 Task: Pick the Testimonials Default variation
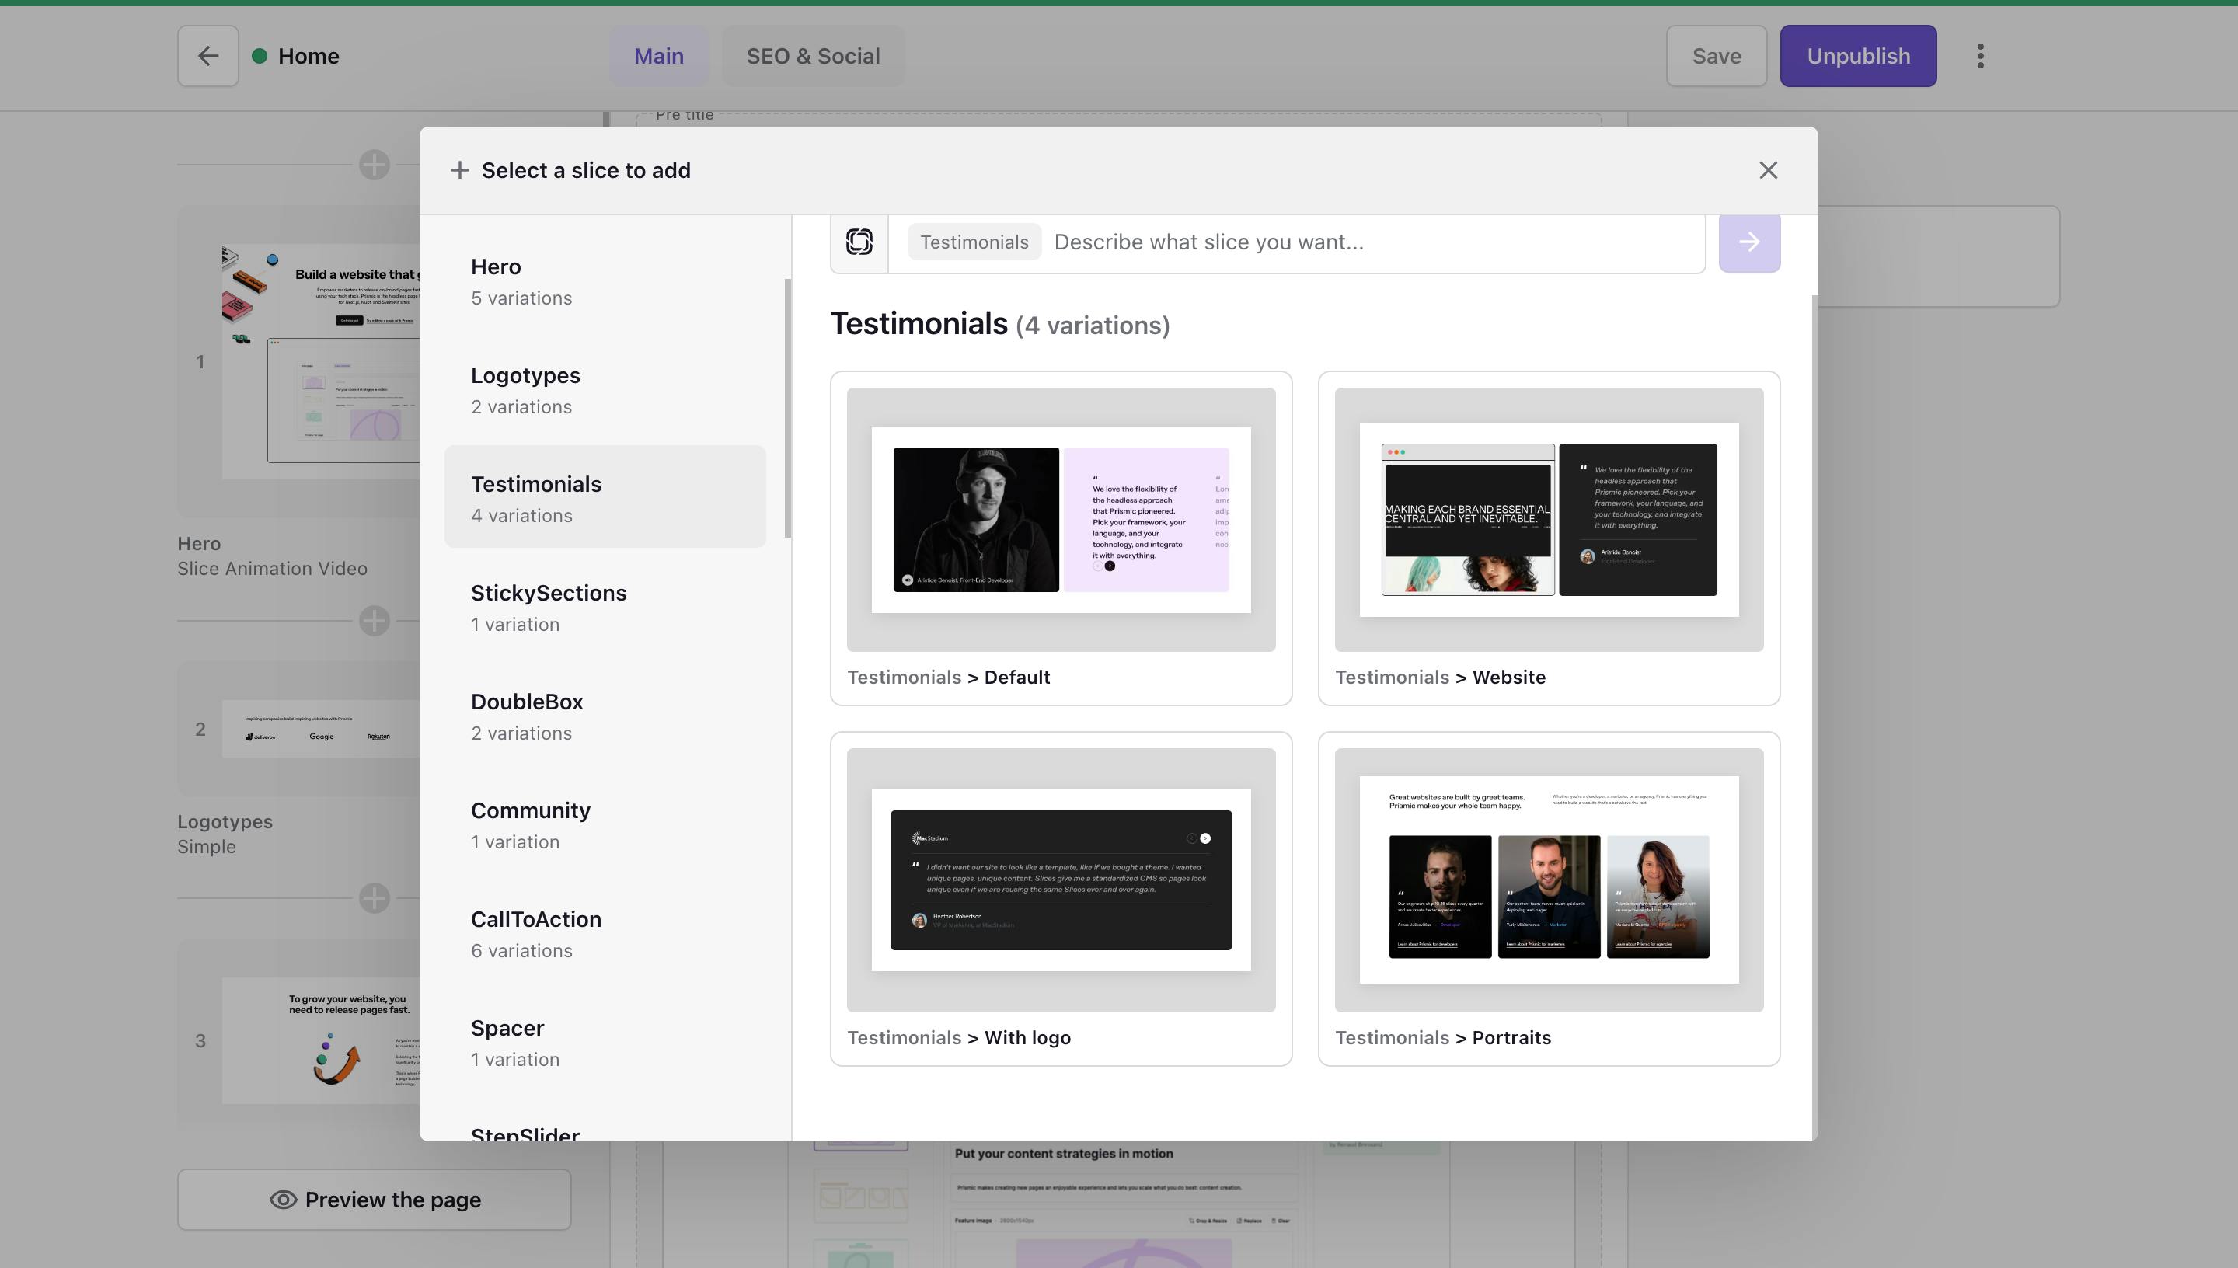click(1060, 538)
